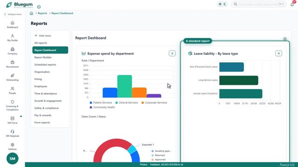Open the Self Serve section
This screenshot has height=167, width=298.
point(13,120)
